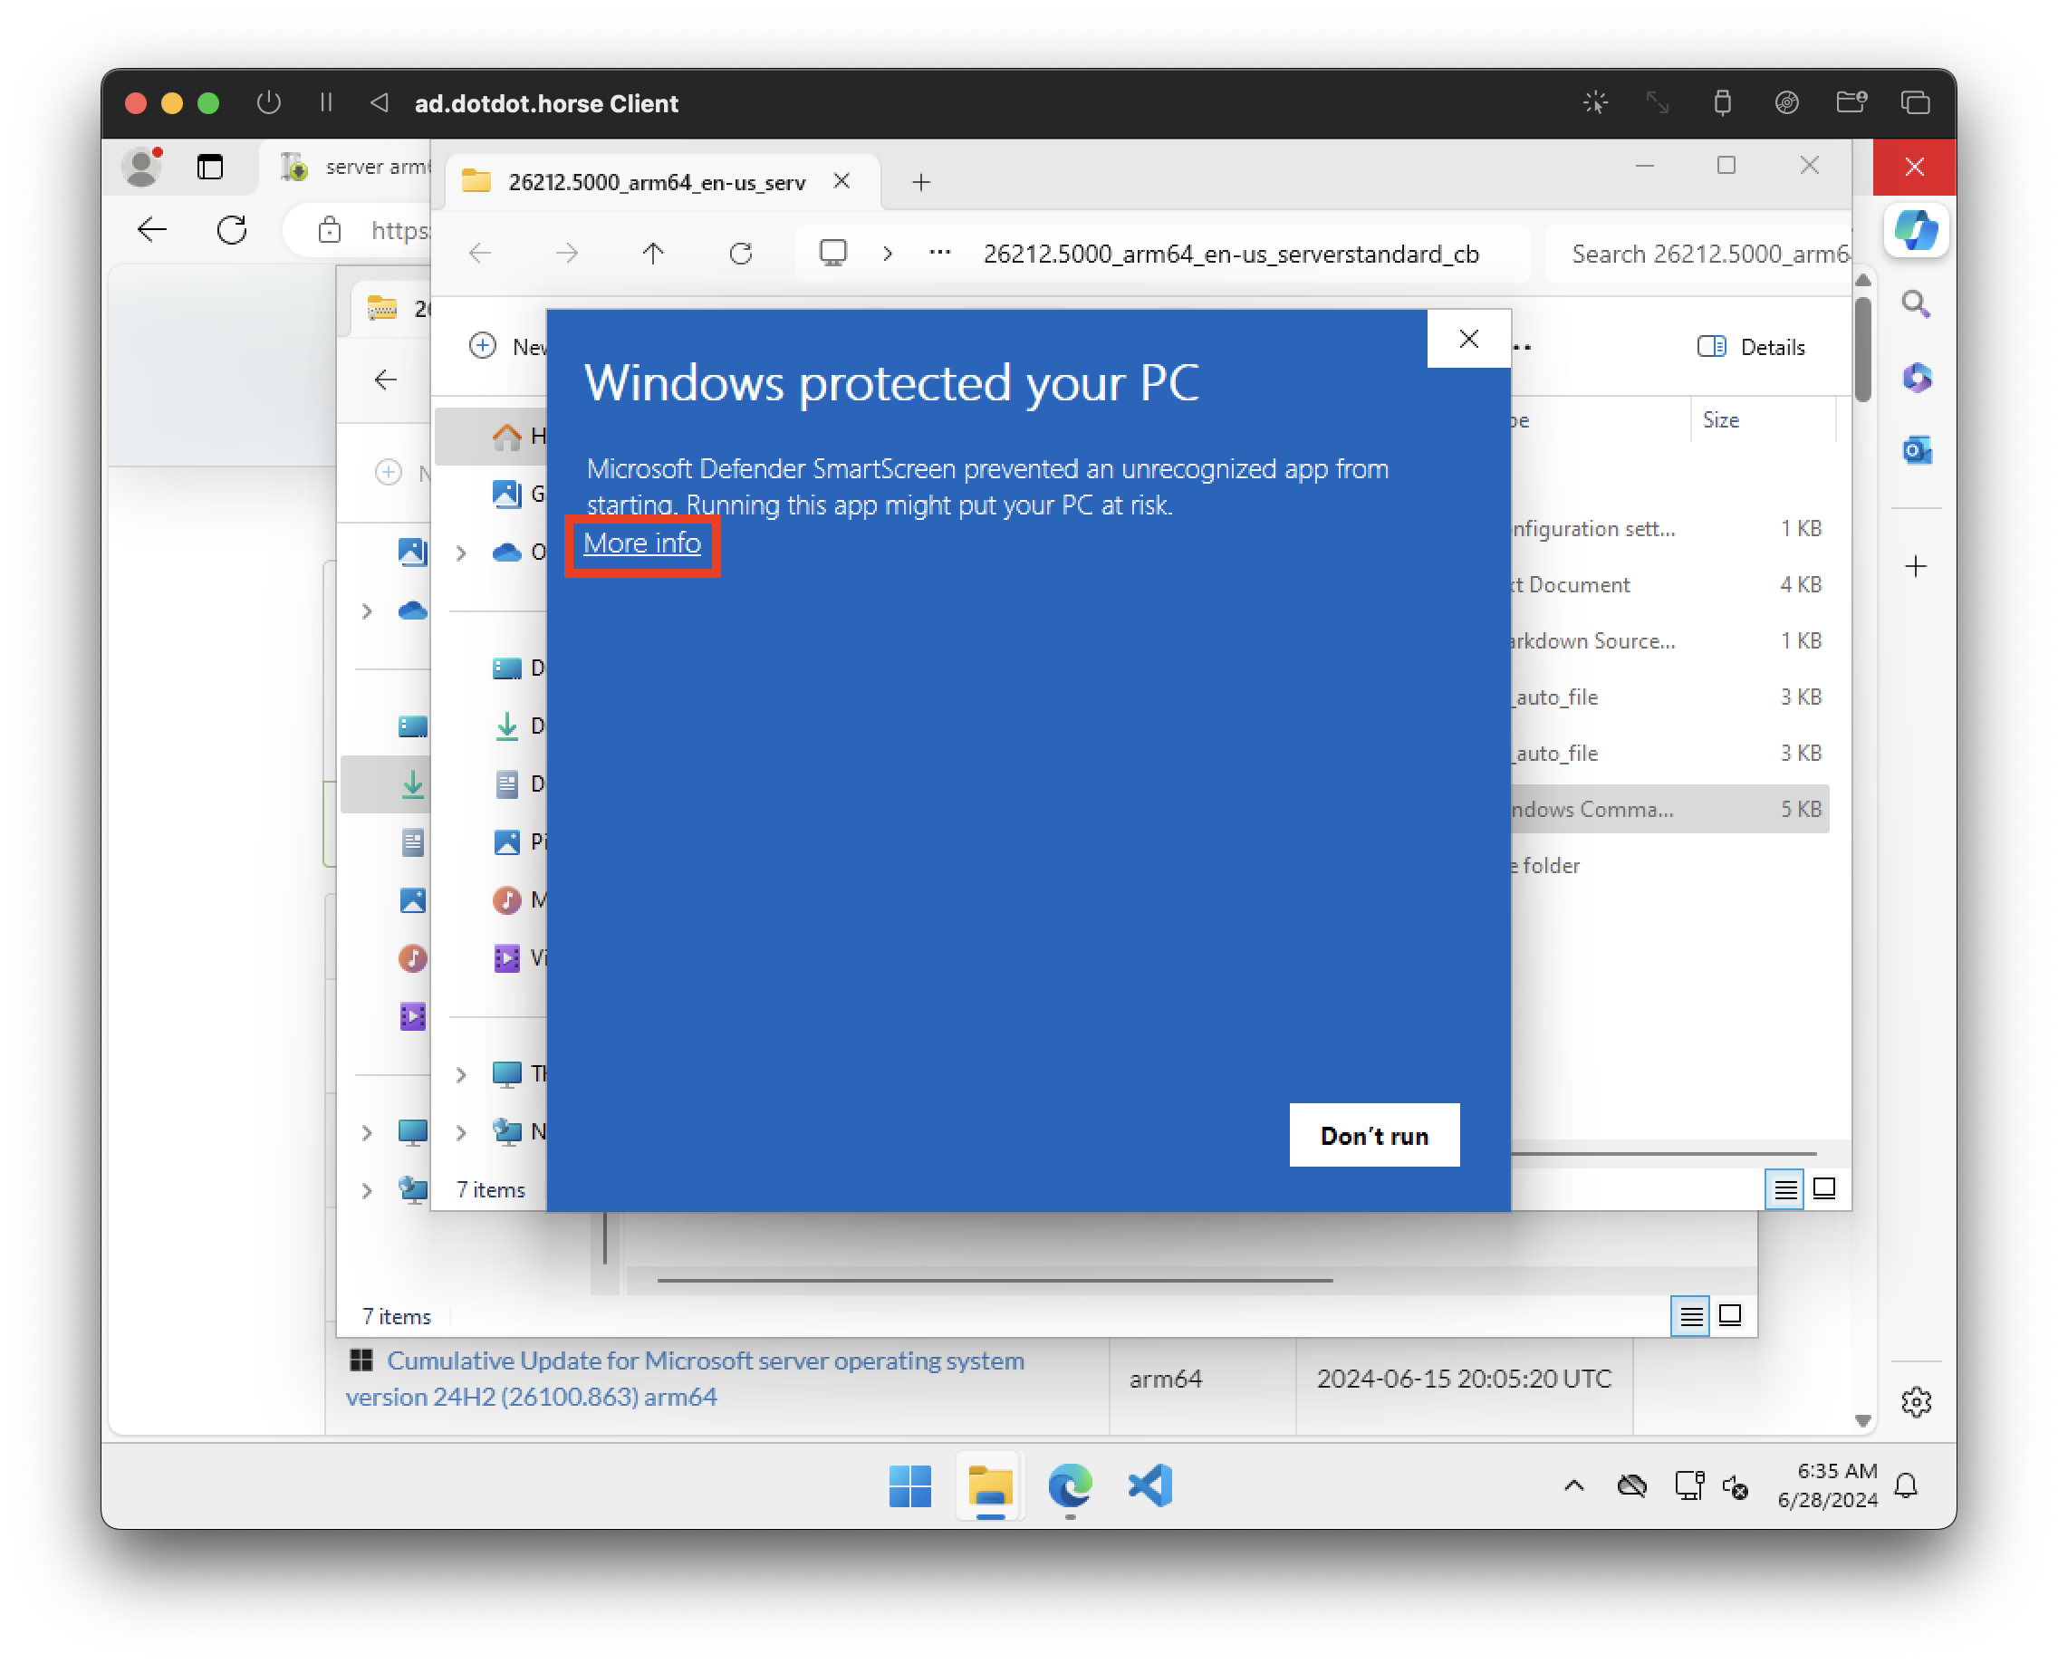2058x1663 pixels.
Task: Open Copilot in Edge sidebar
Action: click(1914, 230)
